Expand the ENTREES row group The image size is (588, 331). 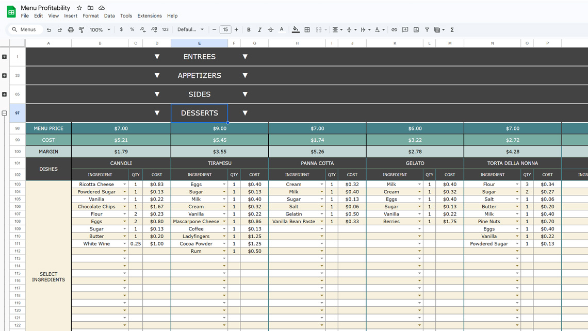tap(4, 57)
